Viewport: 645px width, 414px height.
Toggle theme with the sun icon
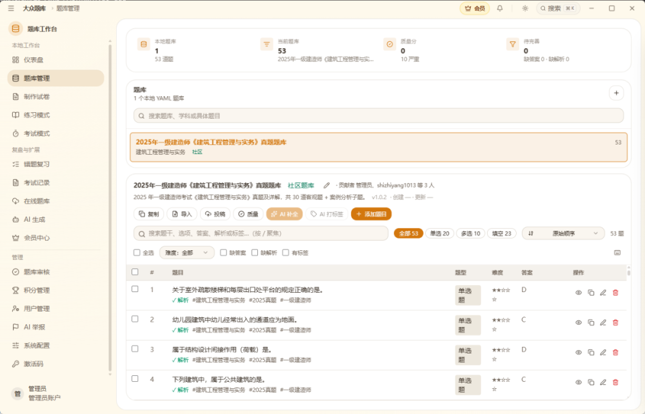(x=525, y=8)
